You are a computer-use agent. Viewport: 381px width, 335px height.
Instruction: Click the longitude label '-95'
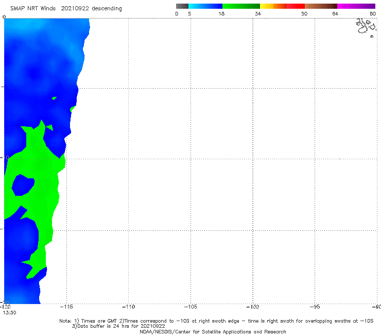pos(315,307)
